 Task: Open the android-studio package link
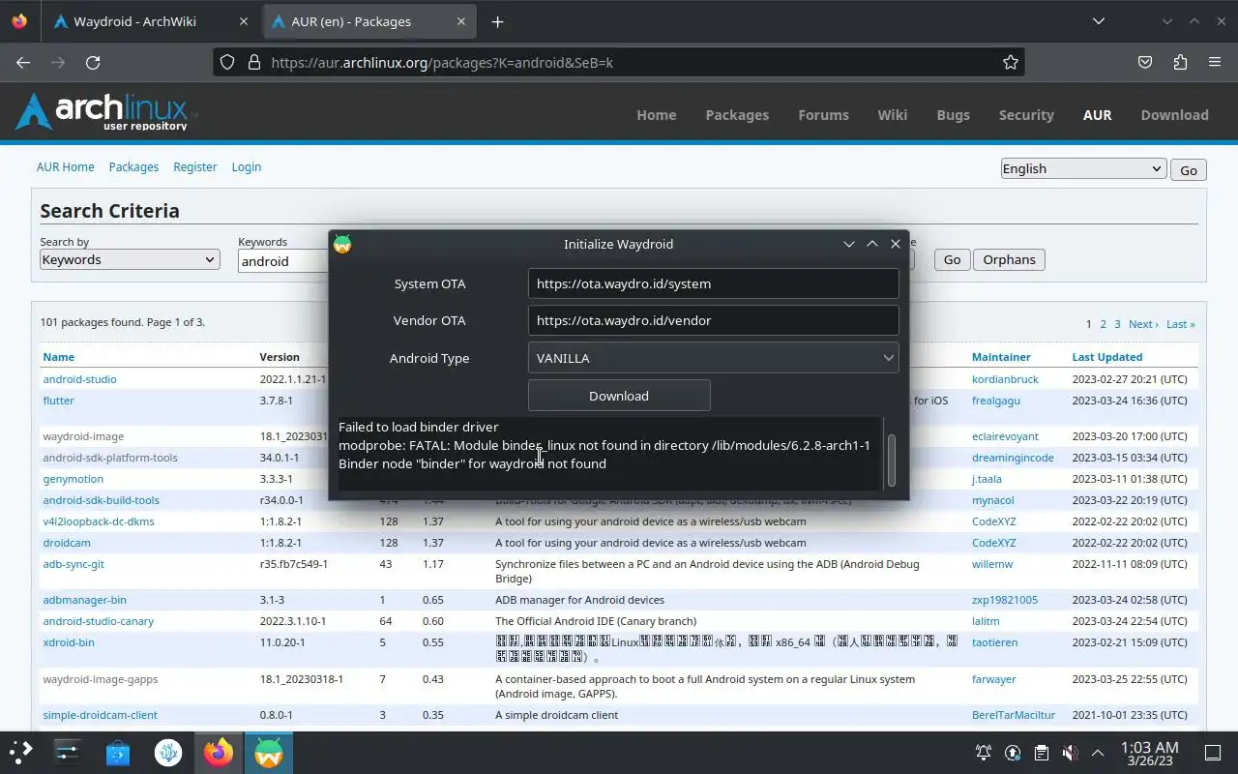(x=79, y=379)
